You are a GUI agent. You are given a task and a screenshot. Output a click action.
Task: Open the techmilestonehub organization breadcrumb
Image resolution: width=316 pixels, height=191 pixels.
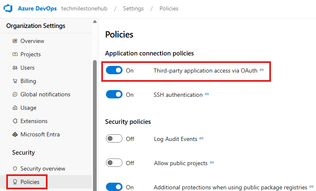click(84, 8)
